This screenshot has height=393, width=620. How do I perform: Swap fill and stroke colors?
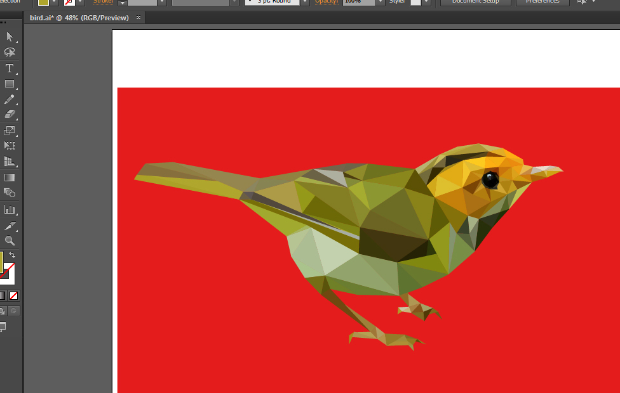tap(12, 255)
